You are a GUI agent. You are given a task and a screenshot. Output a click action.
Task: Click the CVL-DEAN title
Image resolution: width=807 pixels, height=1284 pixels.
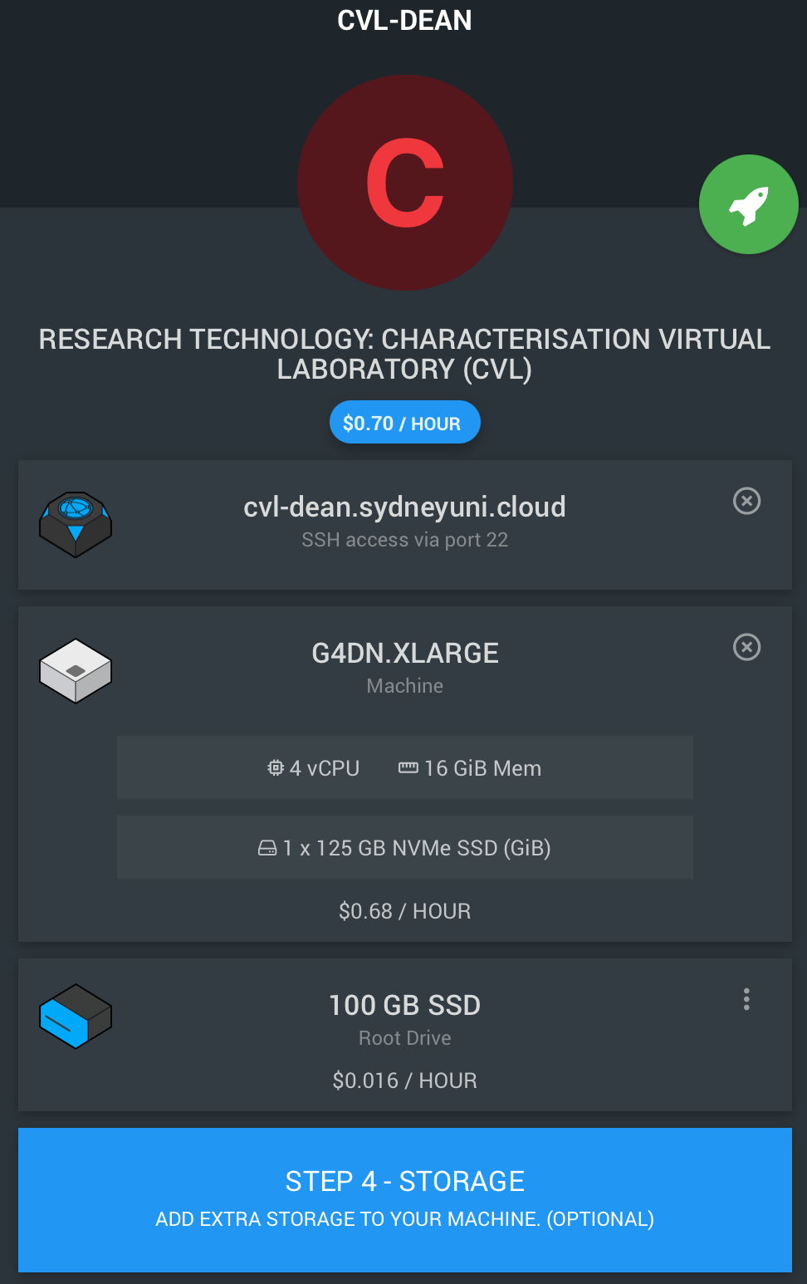coord(405,20)
